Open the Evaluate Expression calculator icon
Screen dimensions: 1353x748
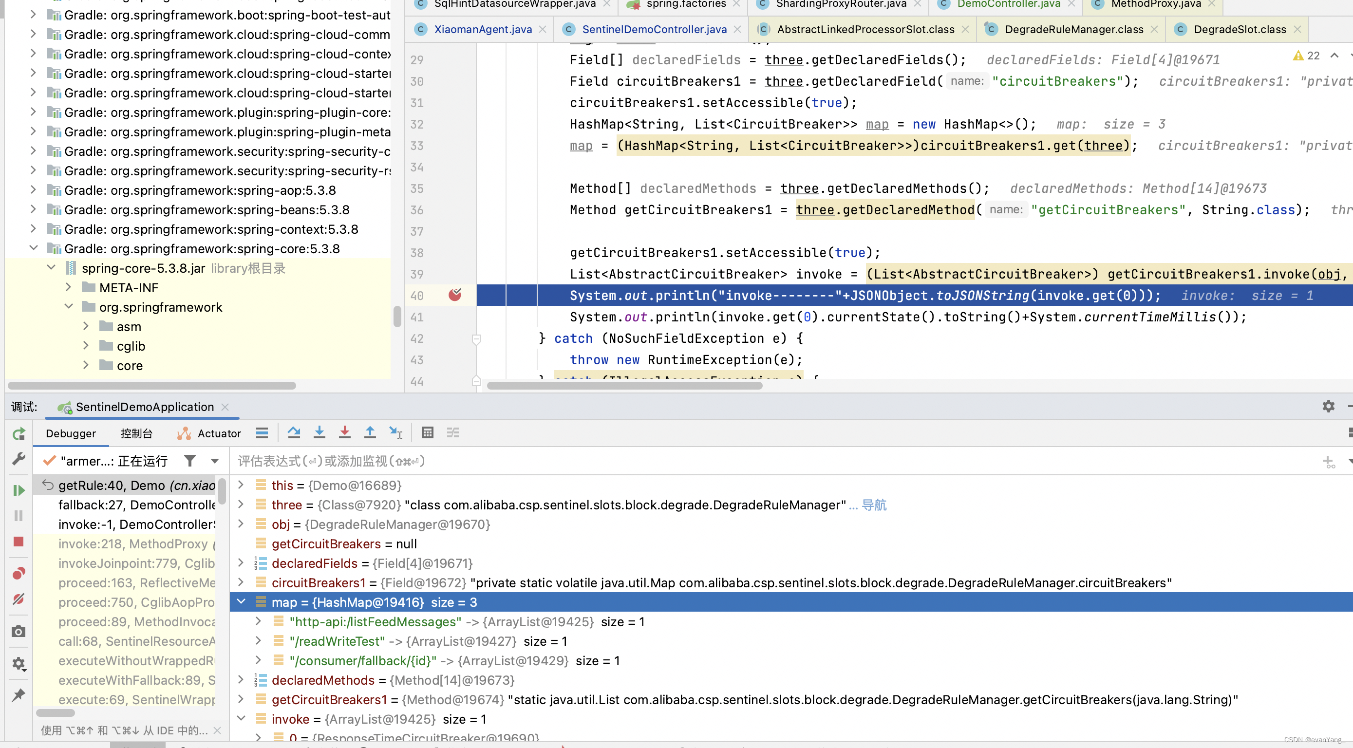pyautogui.click(x=428, y=432)
